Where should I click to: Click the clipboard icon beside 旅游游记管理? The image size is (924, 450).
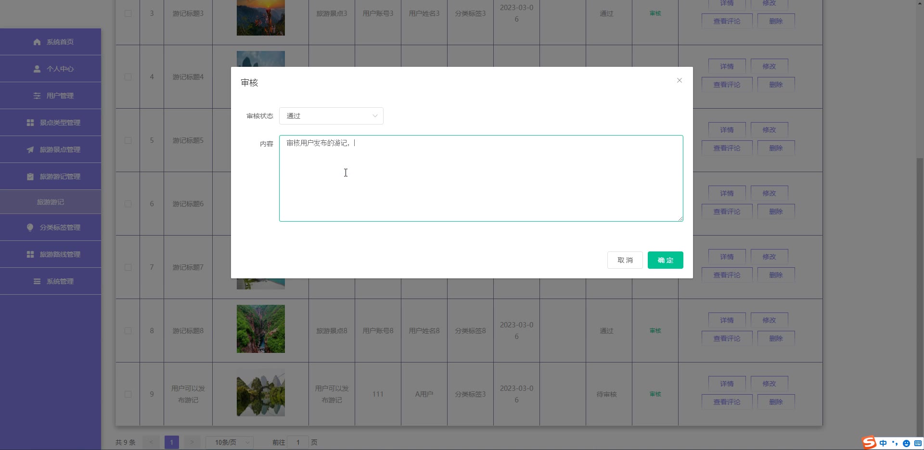coord(30,176)
